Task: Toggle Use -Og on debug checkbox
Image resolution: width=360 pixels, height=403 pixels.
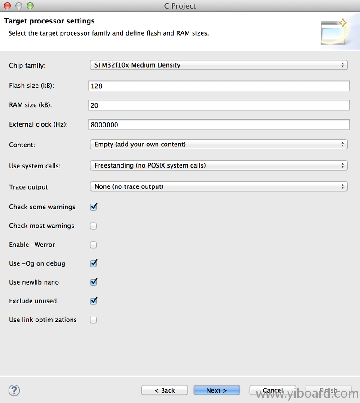Action: (x=94, y=263)
